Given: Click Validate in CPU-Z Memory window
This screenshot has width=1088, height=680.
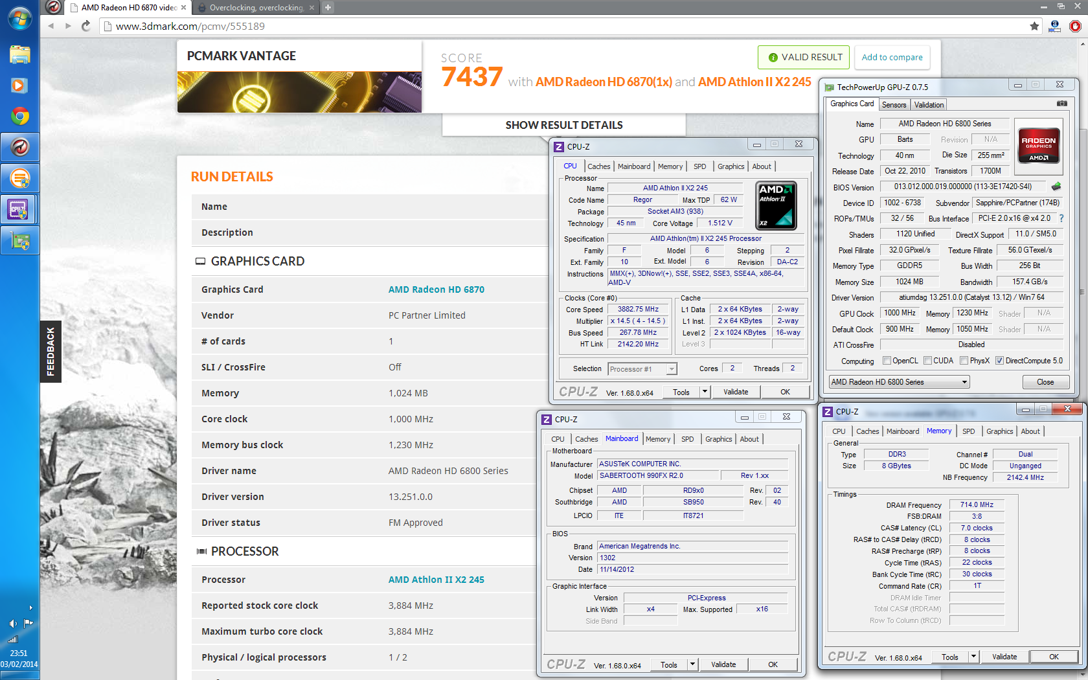Looking at the screenshot, I should click(x=1004, y=657).
